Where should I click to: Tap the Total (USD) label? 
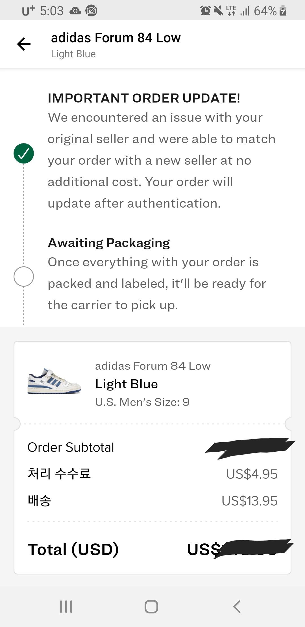click(73, 549)
